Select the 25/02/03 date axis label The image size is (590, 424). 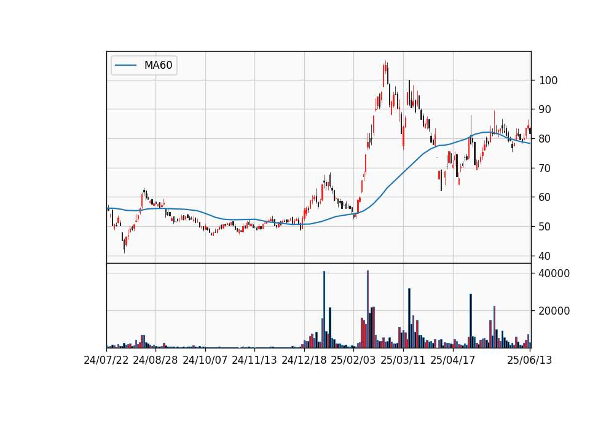click(353, 360)
